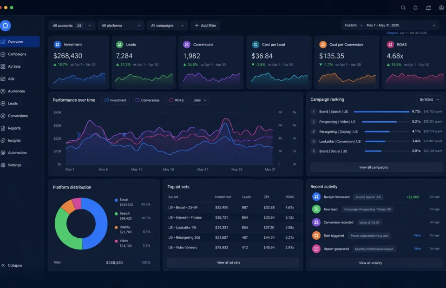
Task: Click the Reports sidebar icon
Action: tap(3, 128)
